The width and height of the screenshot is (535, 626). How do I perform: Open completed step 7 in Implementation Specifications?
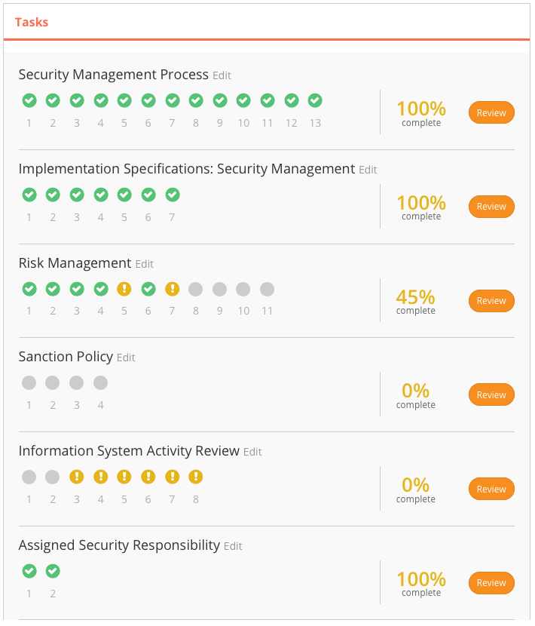[x=173, y=195]
